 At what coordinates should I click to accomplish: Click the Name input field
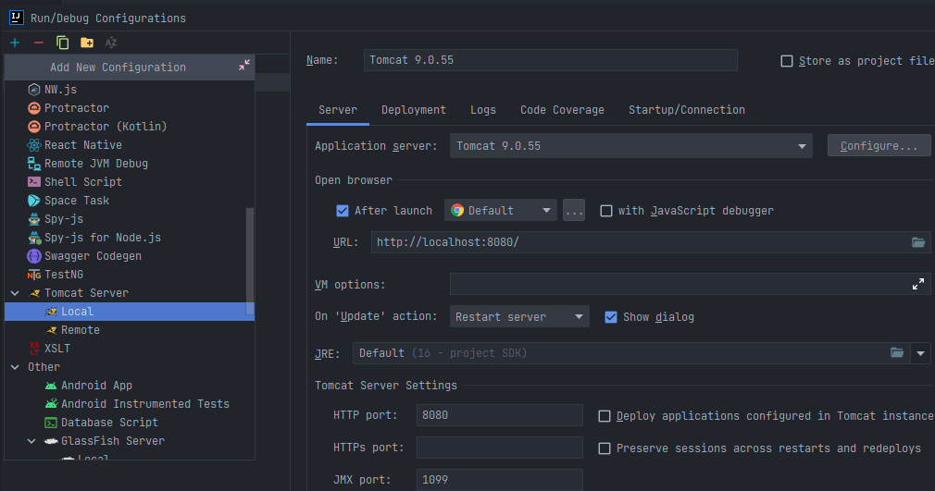551,60
